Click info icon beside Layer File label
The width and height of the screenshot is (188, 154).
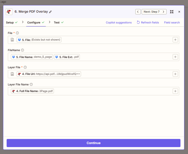coord(25,67)
